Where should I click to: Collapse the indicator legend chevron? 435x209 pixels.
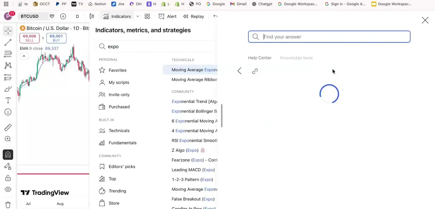point(24,56)
